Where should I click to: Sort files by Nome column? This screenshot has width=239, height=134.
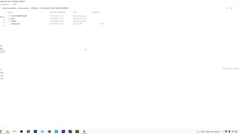(x=10, y=12)
